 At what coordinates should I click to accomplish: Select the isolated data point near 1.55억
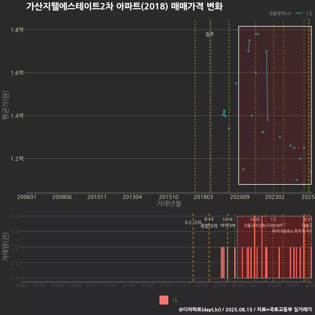(236, 83)
